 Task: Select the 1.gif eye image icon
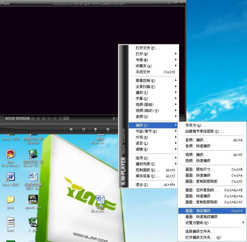coord(33,223)
